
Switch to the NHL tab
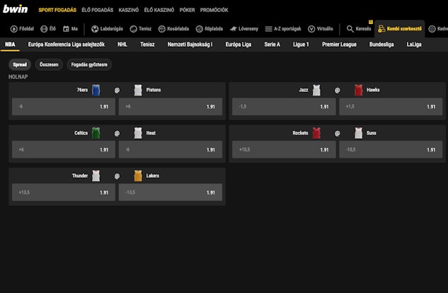[x=122, y=45]
